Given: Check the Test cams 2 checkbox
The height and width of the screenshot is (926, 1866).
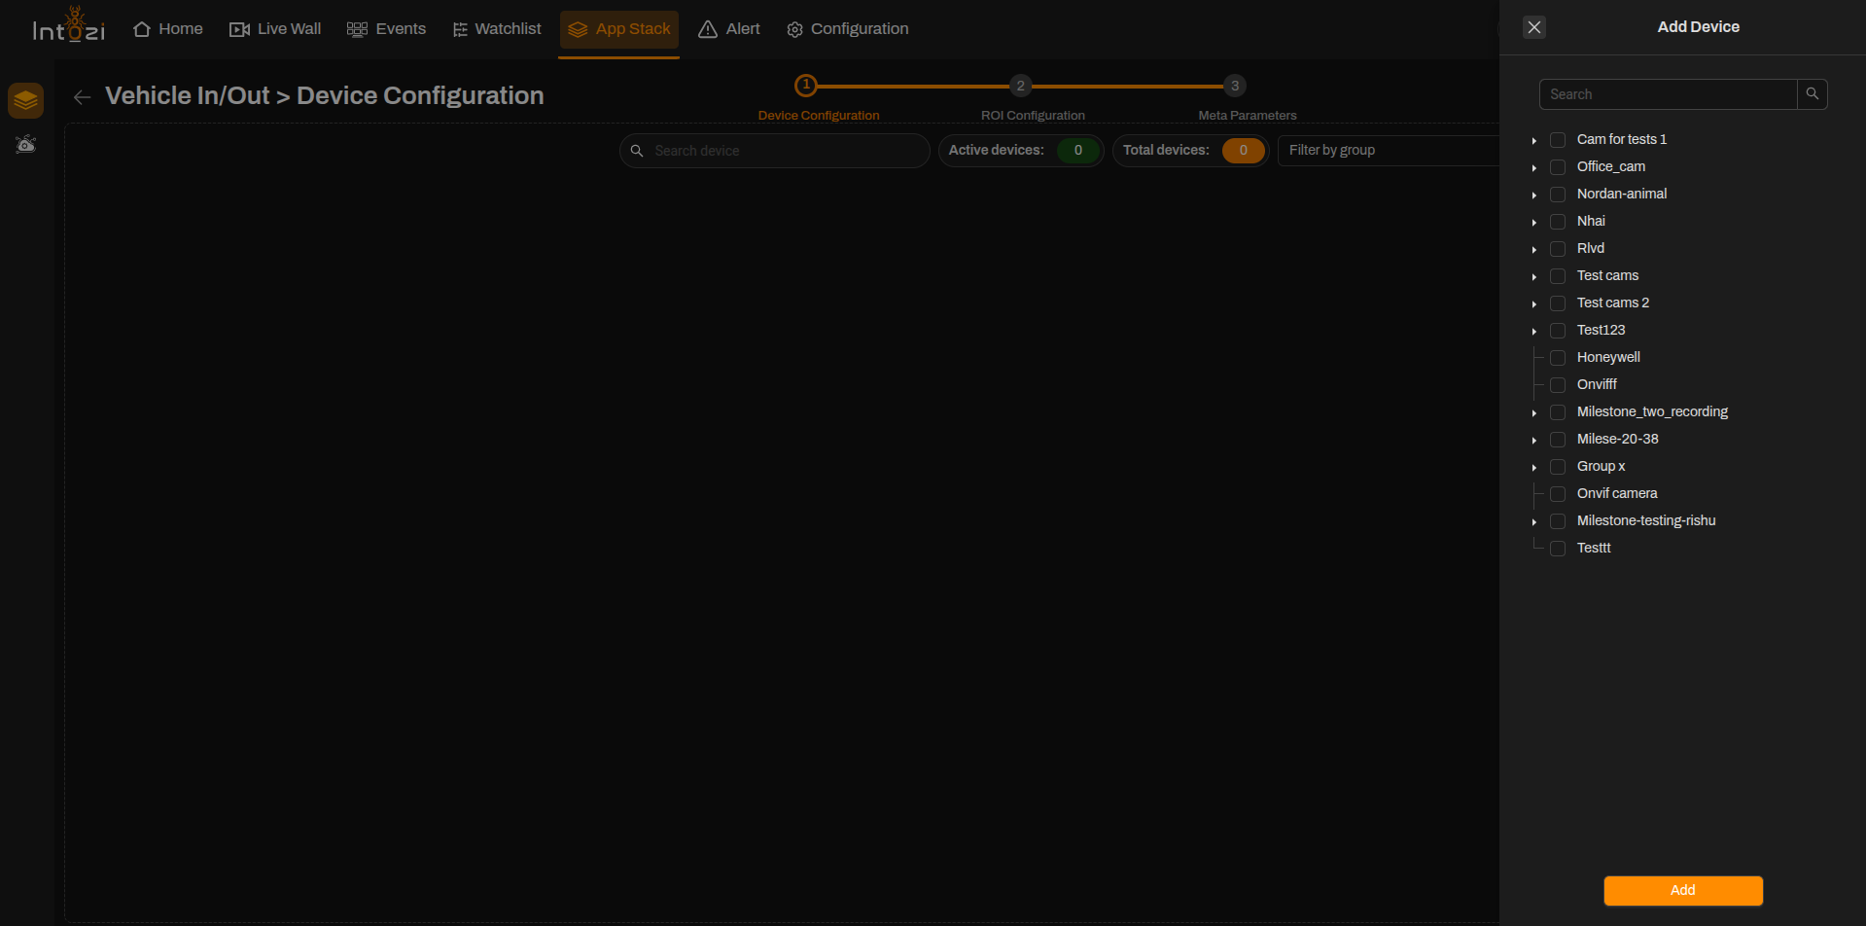Looking at the screenshot, I should (x=1558, y=303).
